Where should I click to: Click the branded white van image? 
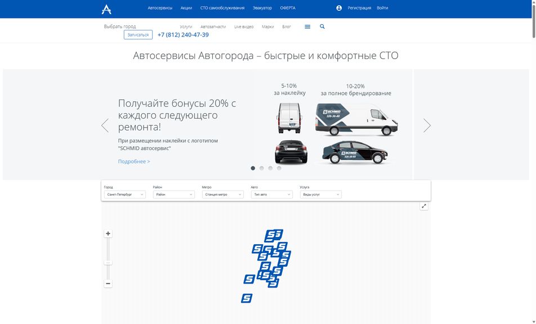(356, 119)
